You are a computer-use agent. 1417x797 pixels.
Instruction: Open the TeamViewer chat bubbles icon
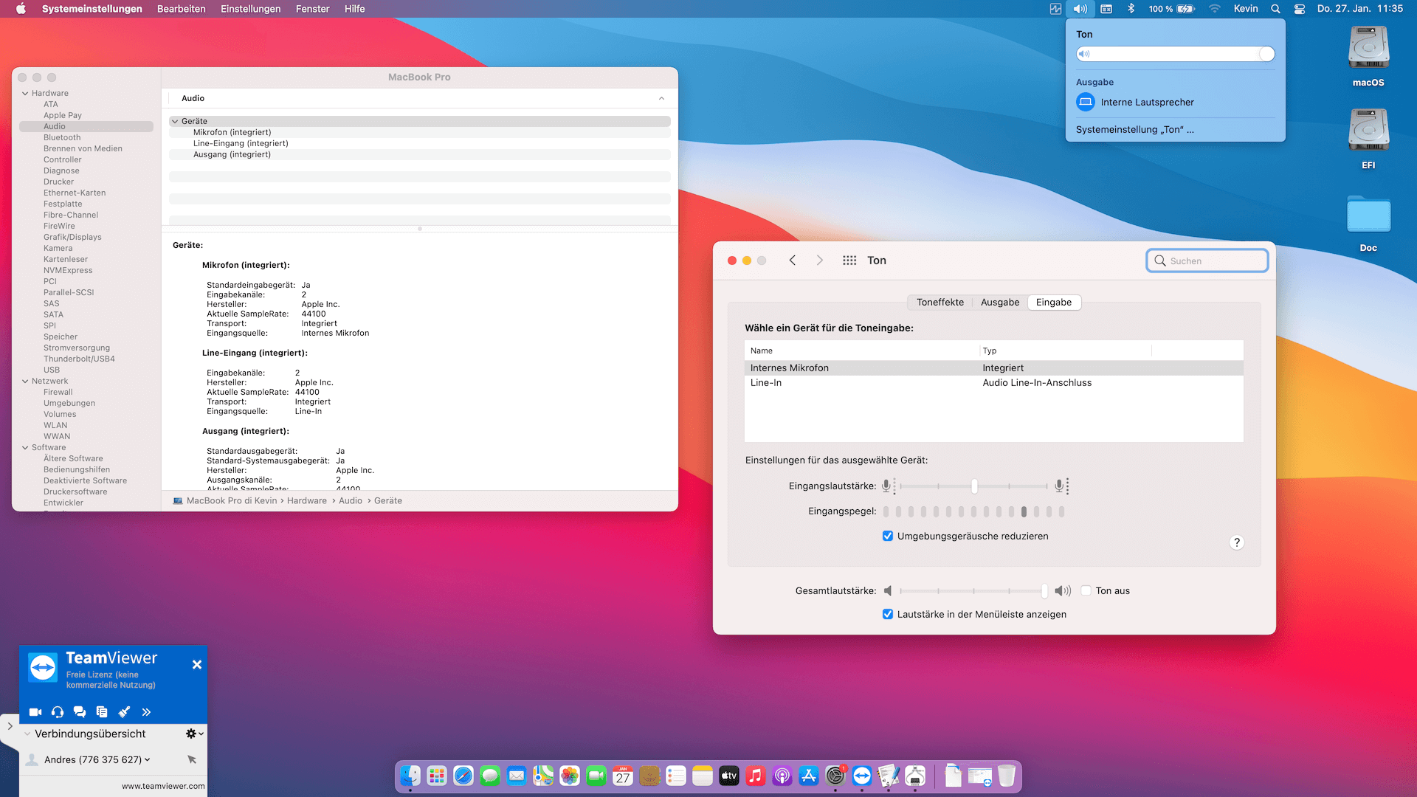(80, 712)
